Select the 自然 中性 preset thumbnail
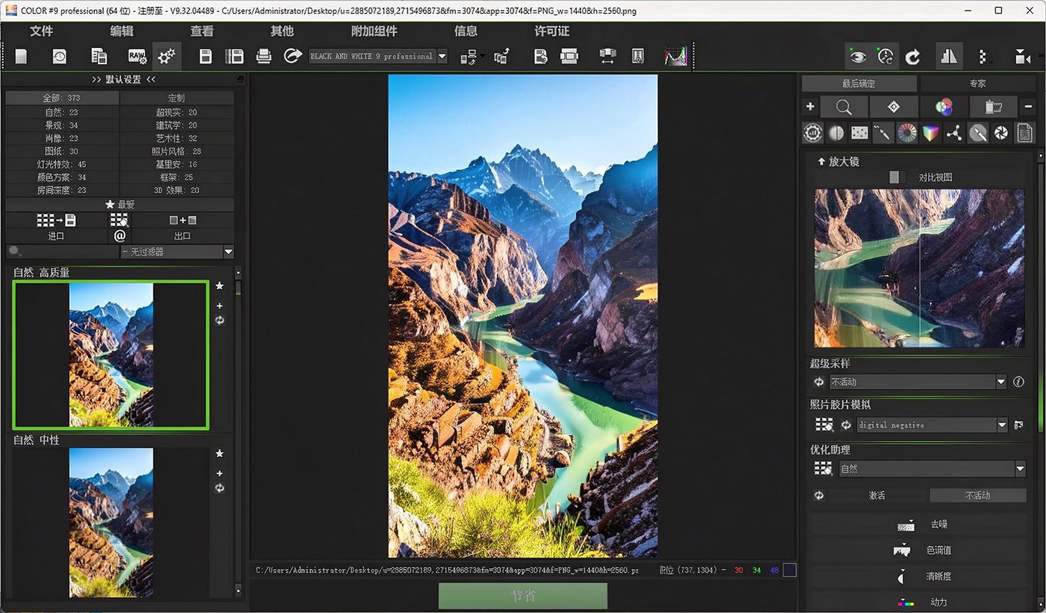 [x=111, y=522]
